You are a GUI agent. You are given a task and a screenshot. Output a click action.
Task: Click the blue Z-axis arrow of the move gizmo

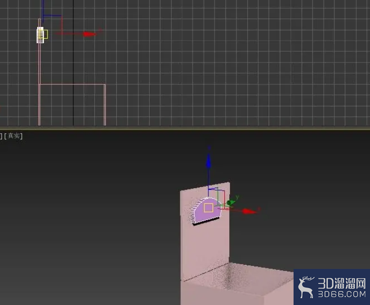coord(208,162)
